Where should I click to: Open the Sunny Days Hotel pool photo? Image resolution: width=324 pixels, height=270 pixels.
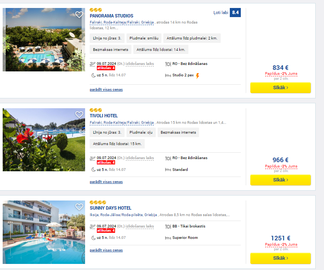coord(44,232)
